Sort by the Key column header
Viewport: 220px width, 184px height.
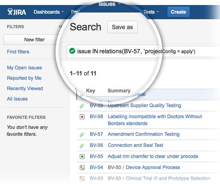[91, 91]
